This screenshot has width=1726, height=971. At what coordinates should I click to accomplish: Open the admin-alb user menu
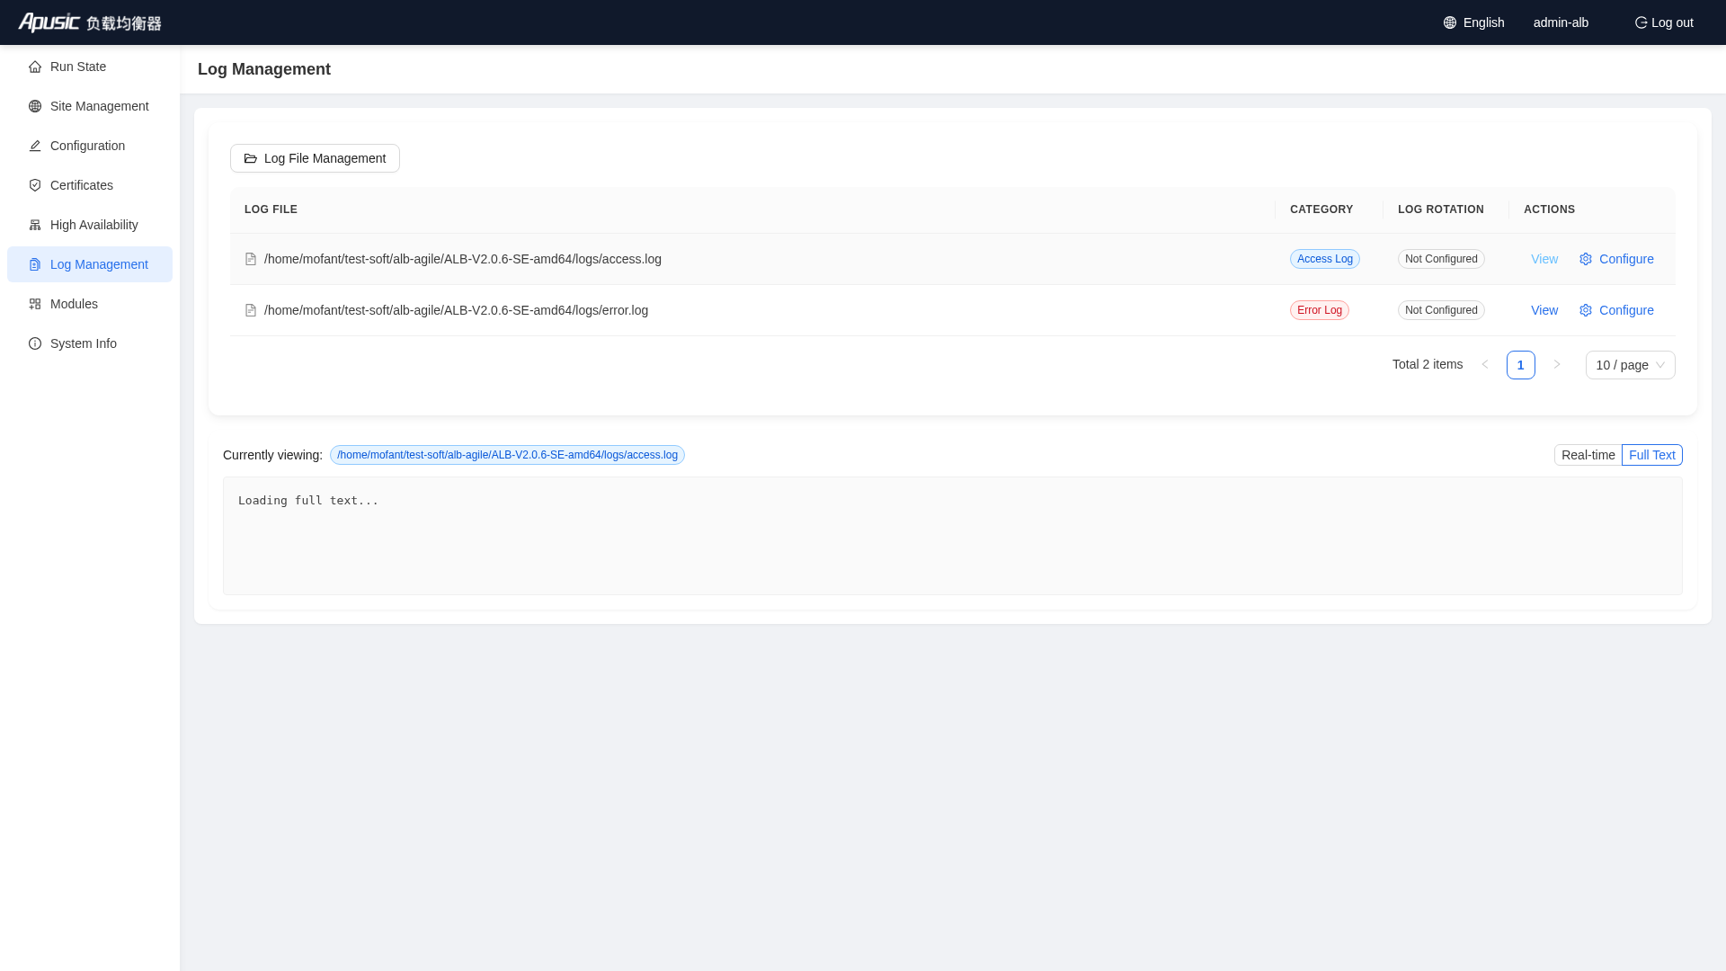(x=1561, y=22)
